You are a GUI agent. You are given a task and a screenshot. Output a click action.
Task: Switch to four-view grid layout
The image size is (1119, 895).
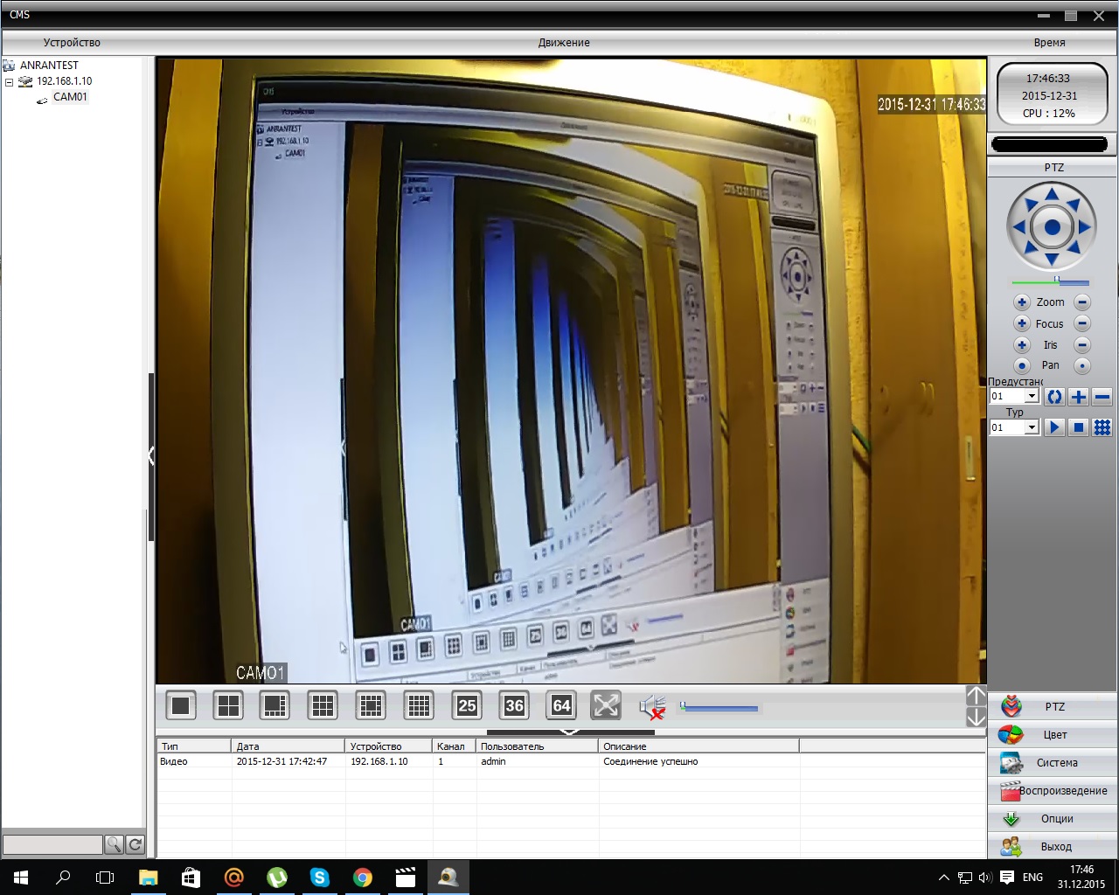point(228,705)
